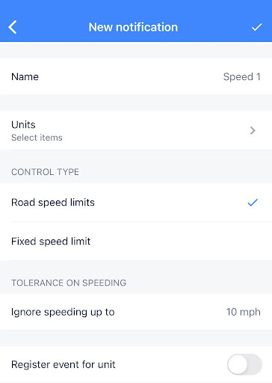Tap blank space of the Name row
The image size is (272, 383).
129,76
